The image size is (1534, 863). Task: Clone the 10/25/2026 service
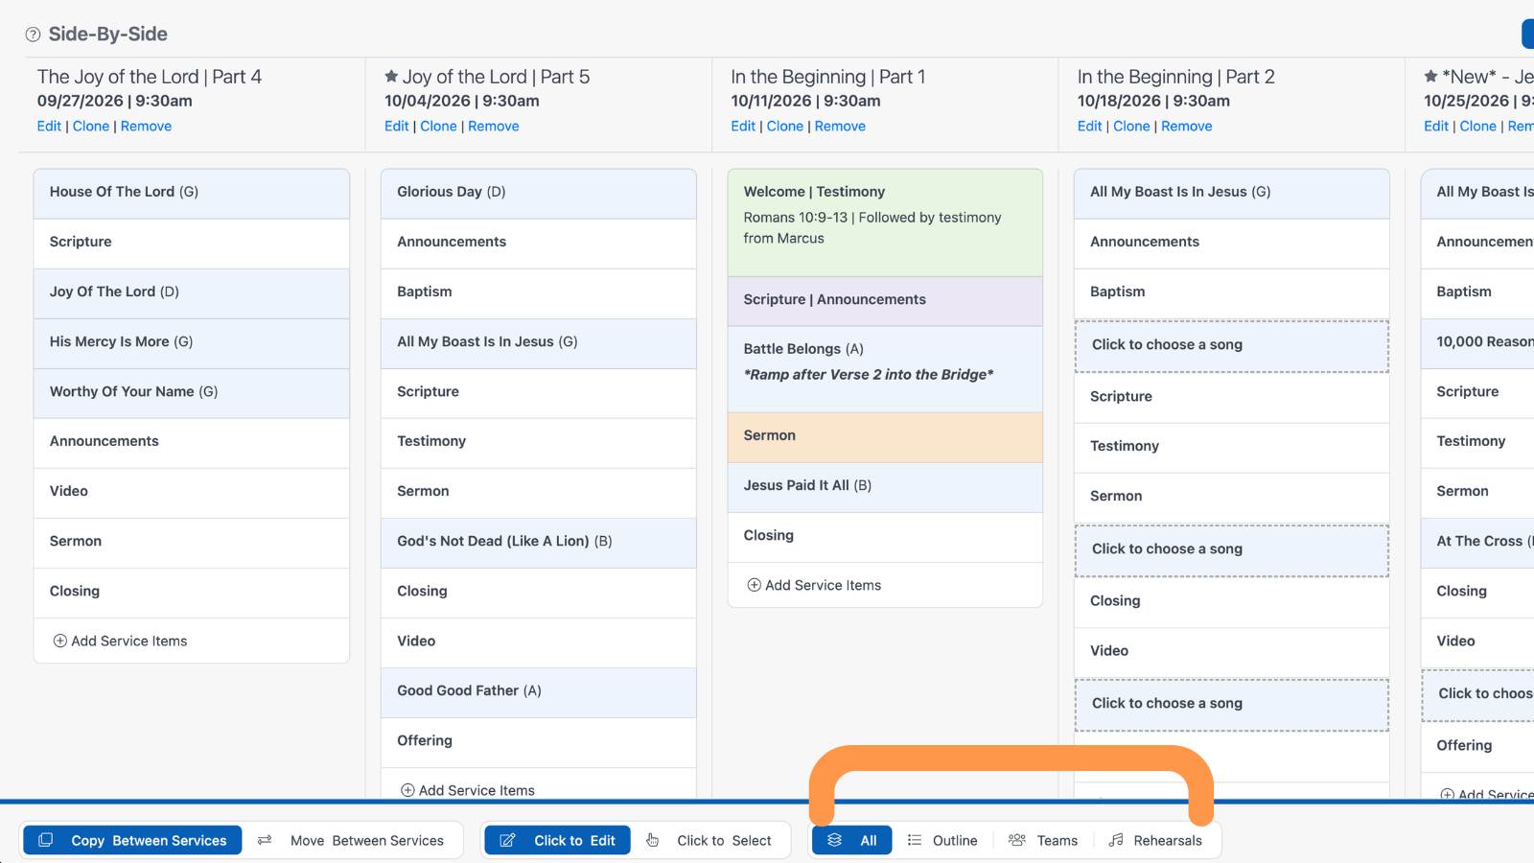[x=1477, y=126]
